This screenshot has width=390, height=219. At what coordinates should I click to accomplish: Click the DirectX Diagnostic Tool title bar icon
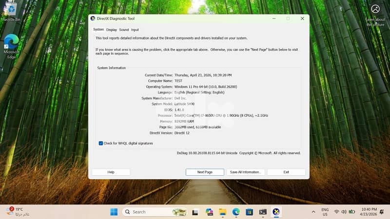pyautogui.click(x=93, y=18)
